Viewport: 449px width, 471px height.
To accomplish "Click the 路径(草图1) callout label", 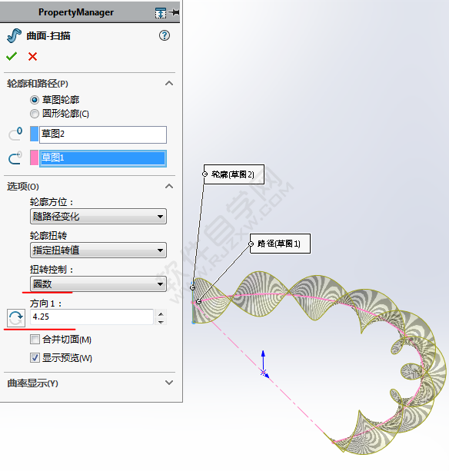I will pos(280,244).
